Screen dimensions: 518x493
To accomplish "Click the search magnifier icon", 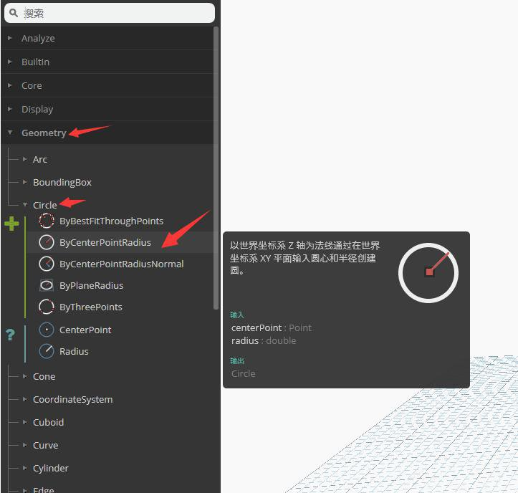I will [x=13, y=13].
